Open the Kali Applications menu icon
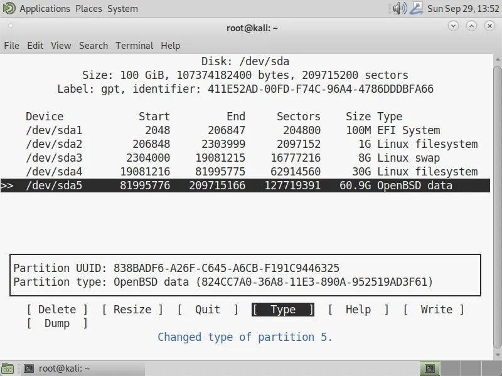502x376 pixels. pyautogui.click(x=9, y=8)
